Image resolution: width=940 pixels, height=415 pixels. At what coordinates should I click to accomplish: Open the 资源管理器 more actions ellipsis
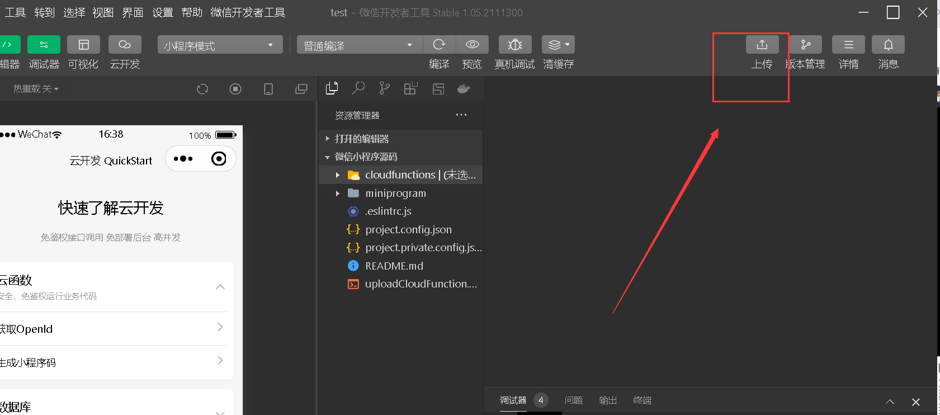pos(461,115)
